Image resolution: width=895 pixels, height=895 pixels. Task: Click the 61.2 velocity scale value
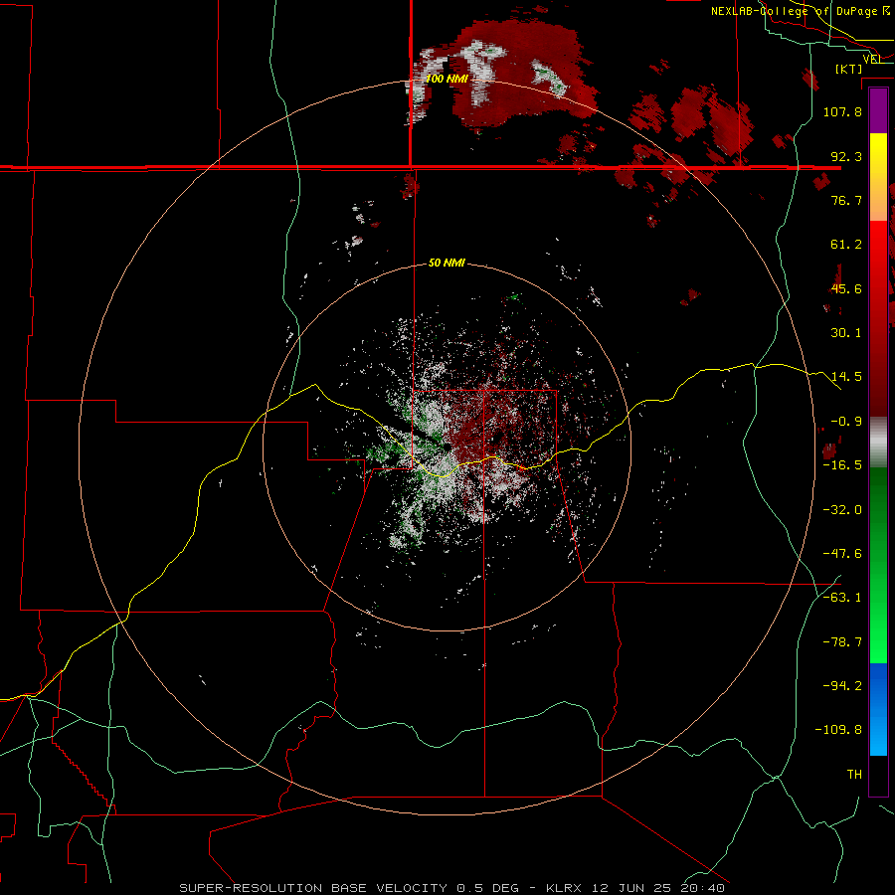click(846, 245)
